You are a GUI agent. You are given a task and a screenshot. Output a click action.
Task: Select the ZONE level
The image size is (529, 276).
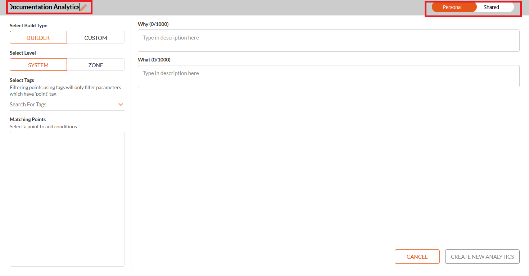tap(96, 65)
